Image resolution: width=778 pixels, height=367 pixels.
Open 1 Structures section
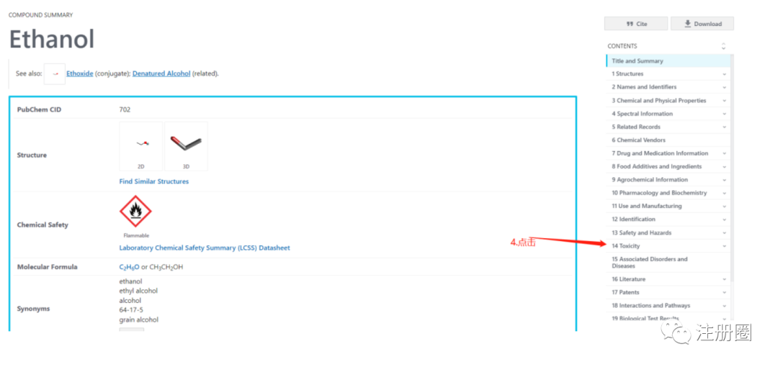point(627,74)
